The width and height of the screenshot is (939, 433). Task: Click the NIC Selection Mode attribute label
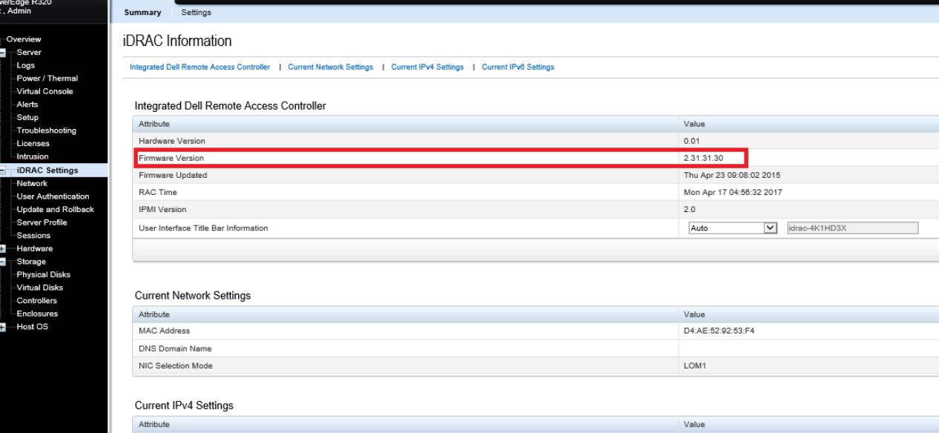click(x=176, y=366)
